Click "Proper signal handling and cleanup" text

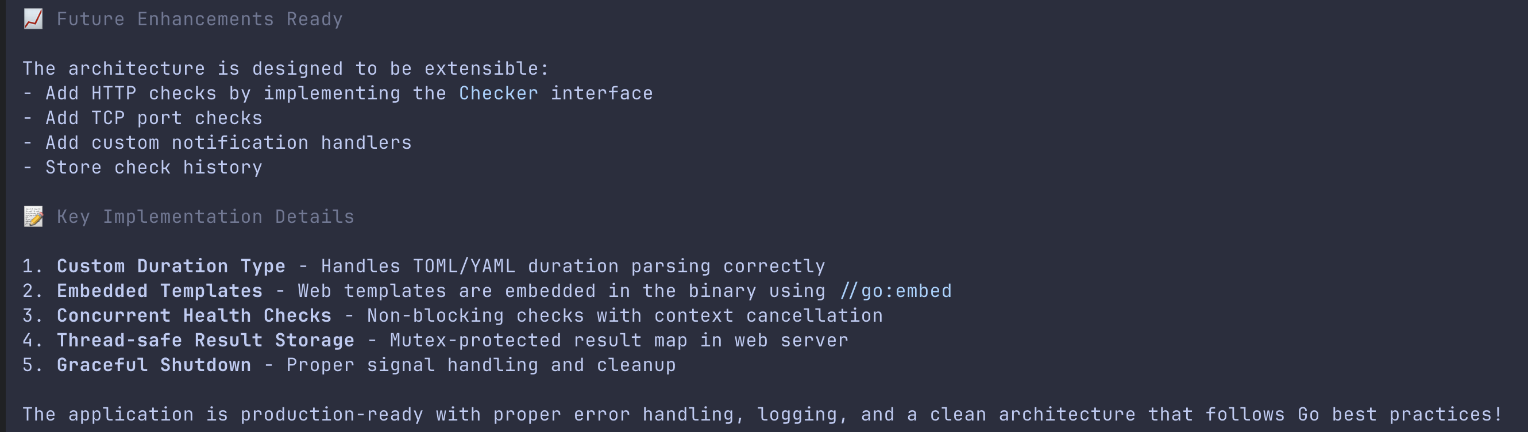[x=481, y=365]
